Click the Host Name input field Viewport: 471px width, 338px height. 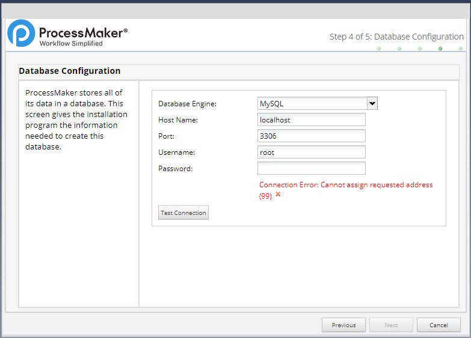tap(312, 119)
